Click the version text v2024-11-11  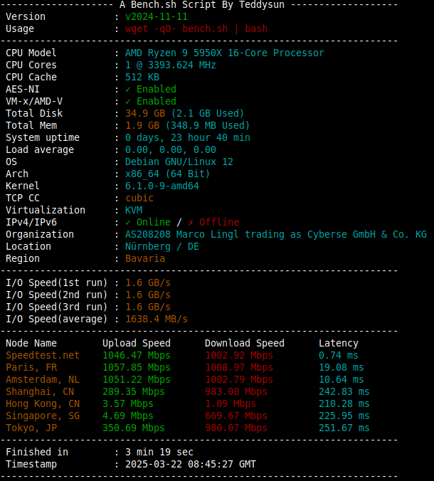click(157, 16)
